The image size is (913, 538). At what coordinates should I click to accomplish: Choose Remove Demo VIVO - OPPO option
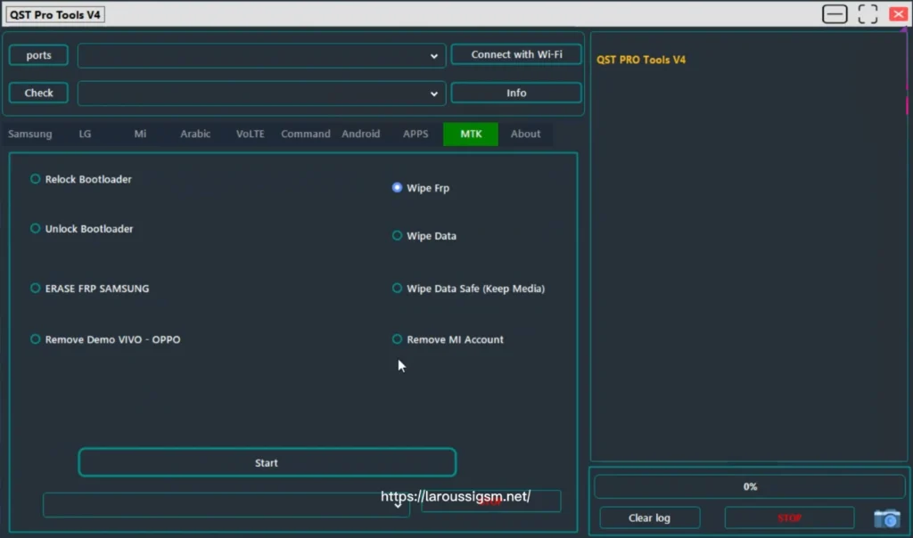click(x=105, y=339)
